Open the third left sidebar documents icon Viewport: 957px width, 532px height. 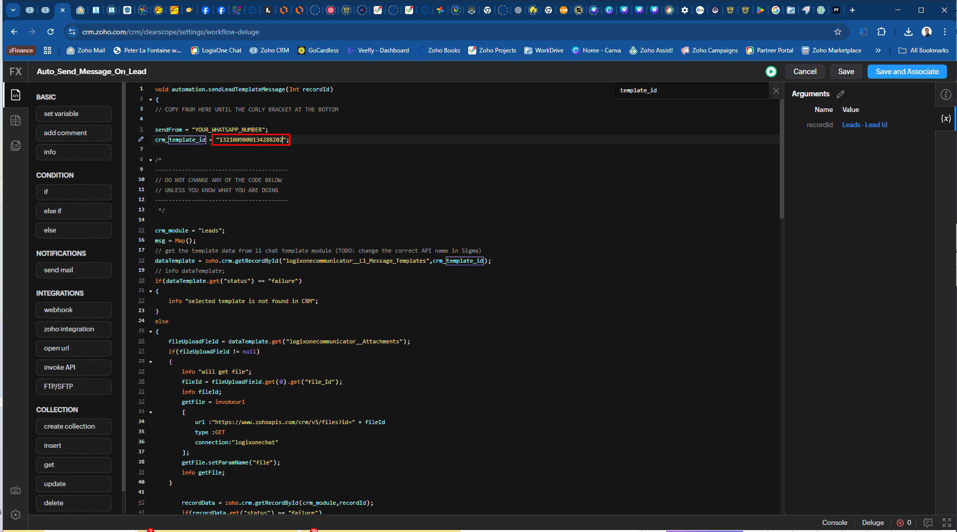click(x=16, y=146)
